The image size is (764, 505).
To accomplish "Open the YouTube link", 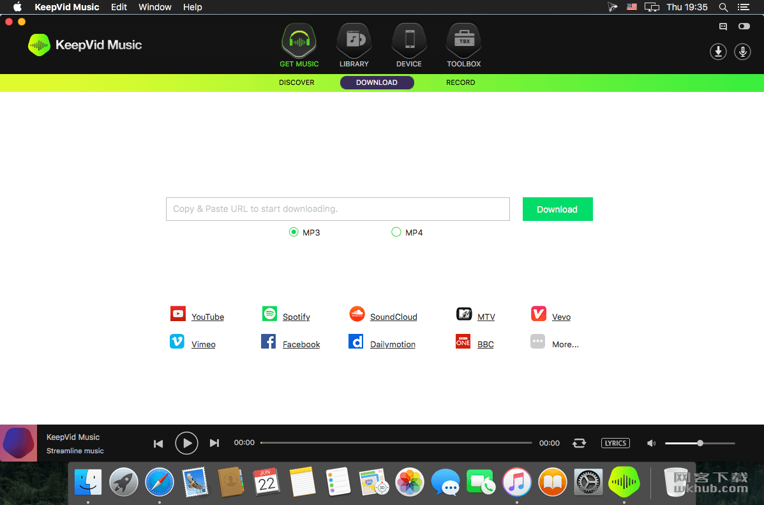I will [x=207, y=317].
